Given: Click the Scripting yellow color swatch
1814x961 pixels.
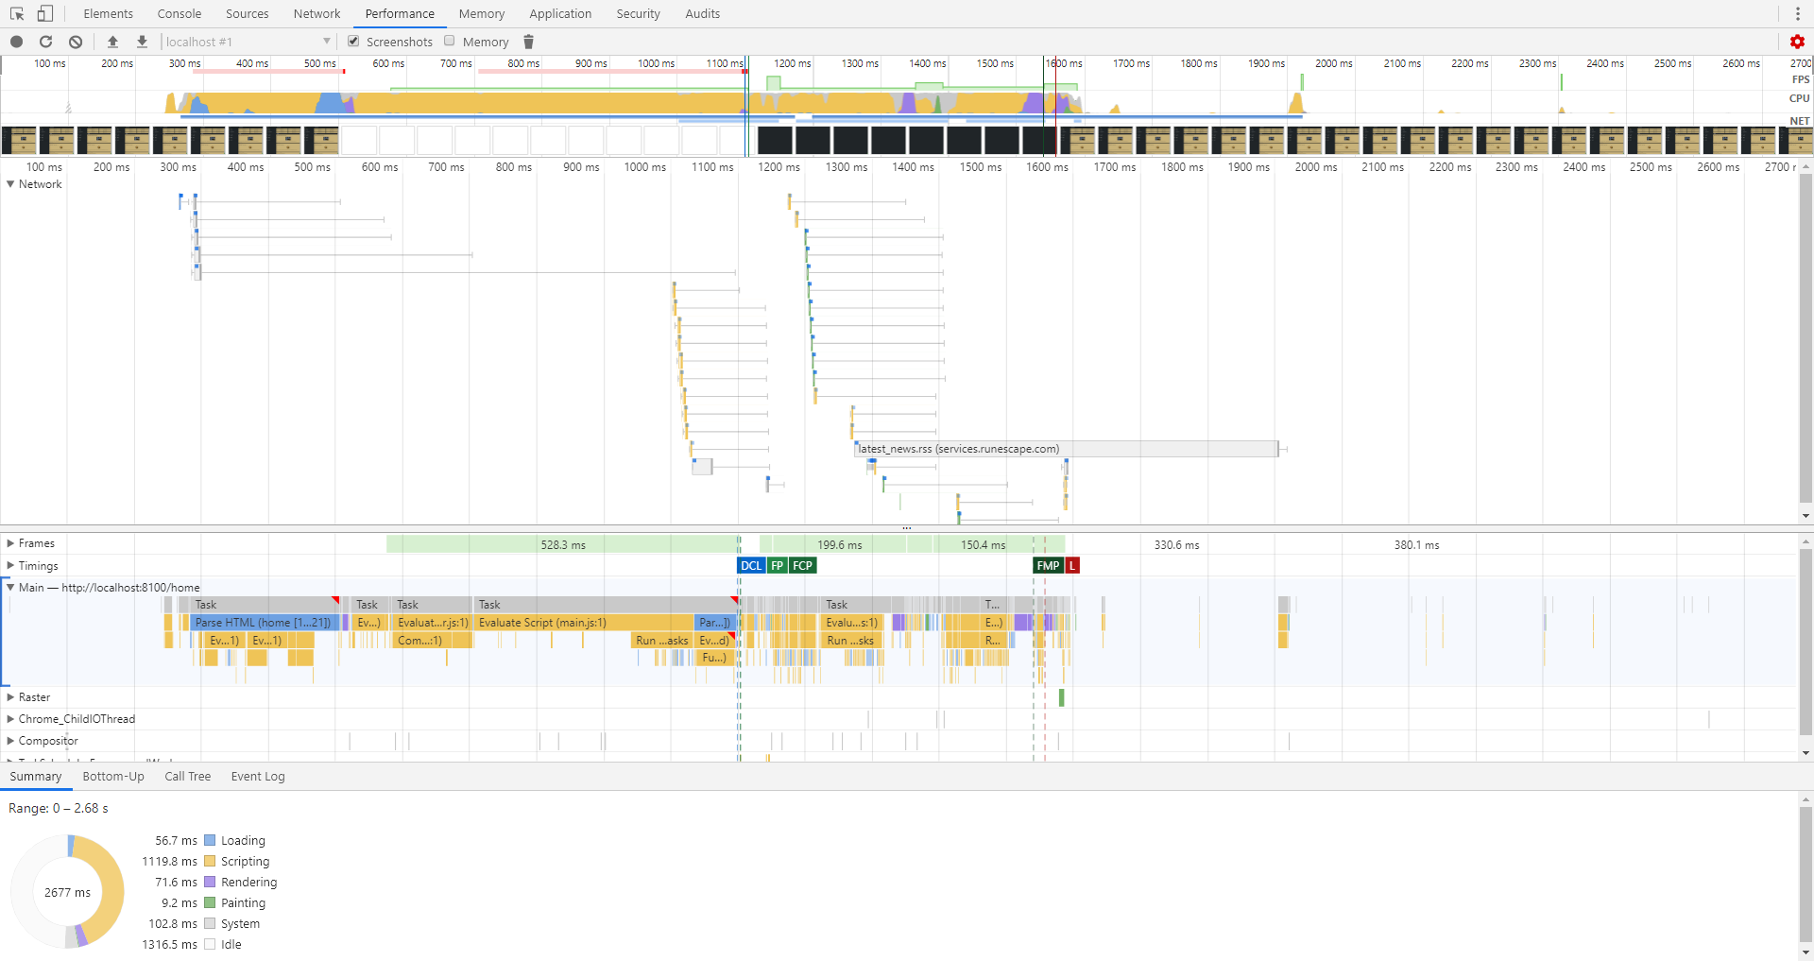Looking at the screenshot, I should tap(211, 861).
